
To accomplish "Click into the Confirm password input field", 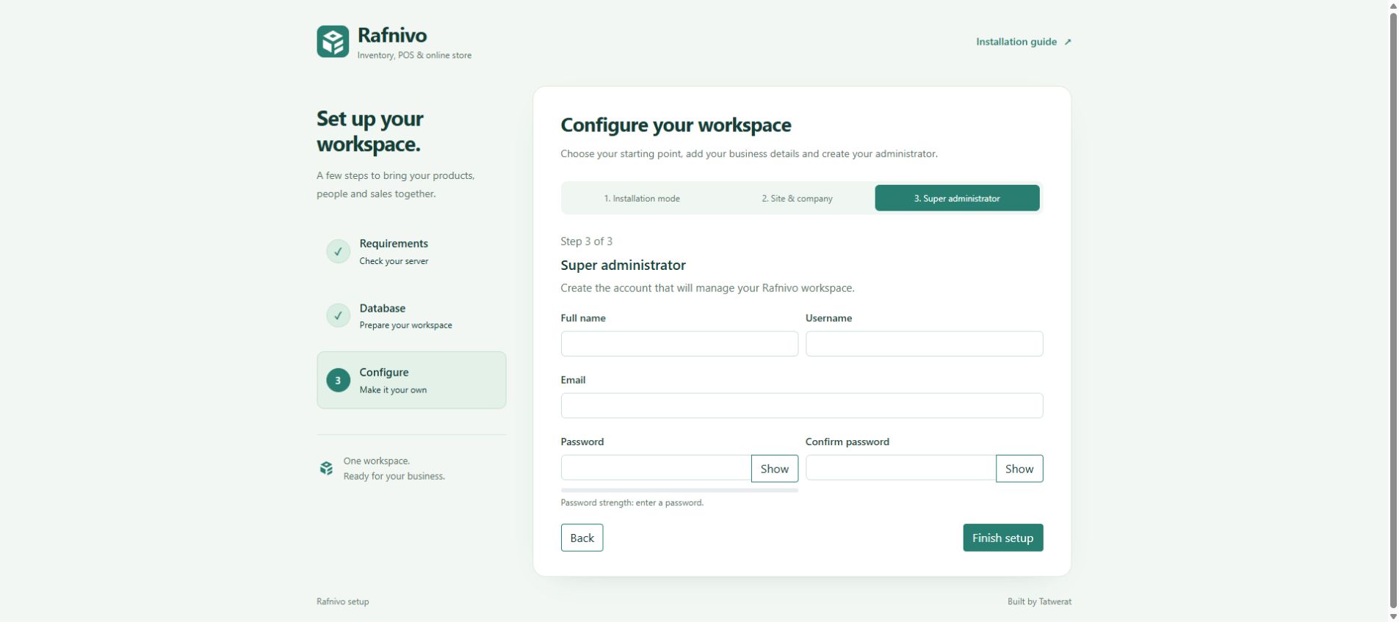I will pyautogui.click(x=900, y=468).
